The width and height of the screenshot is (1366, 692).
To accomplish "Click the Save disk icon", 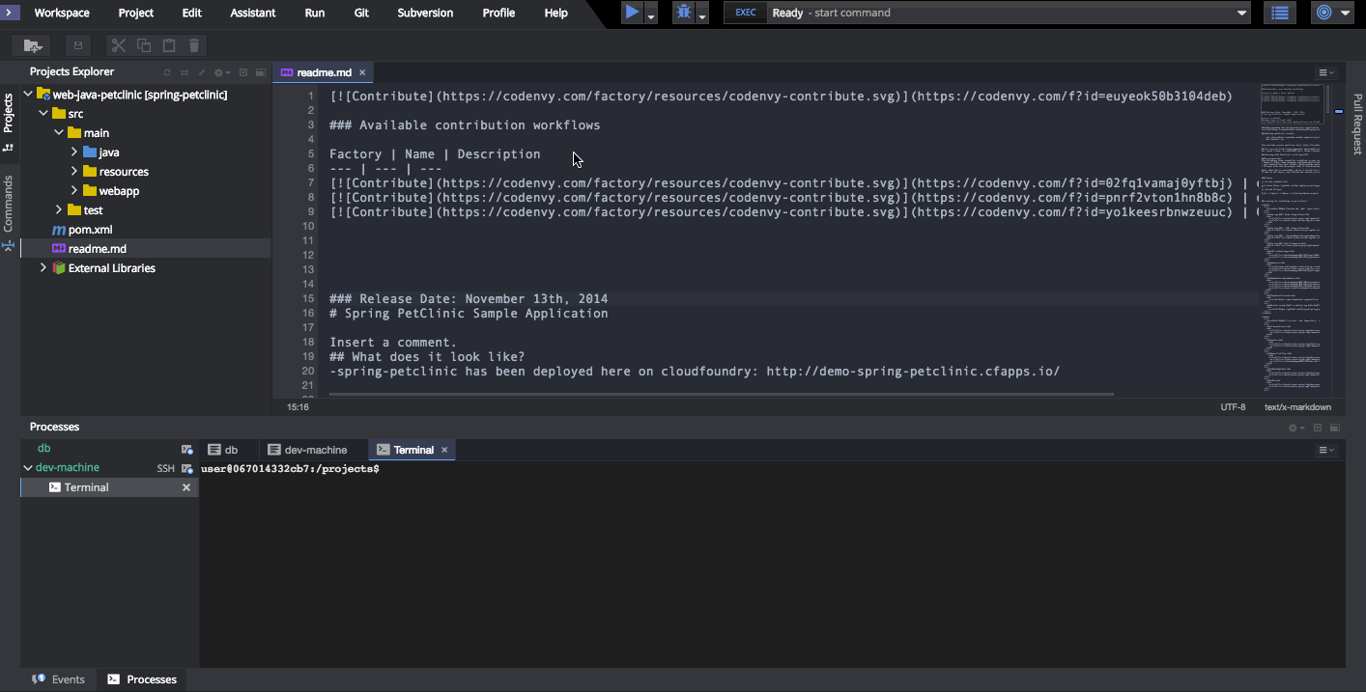I will click(78, 45).
